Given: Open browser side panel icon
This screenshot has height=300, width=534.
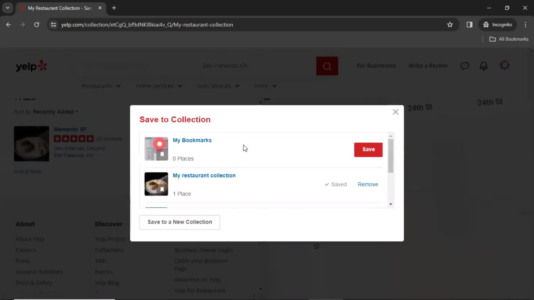Looking at the screenshot, I should coord(469,25).
